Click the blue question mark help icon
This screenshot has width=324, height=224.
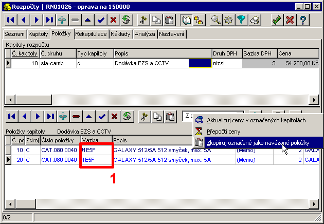[303, 20]
